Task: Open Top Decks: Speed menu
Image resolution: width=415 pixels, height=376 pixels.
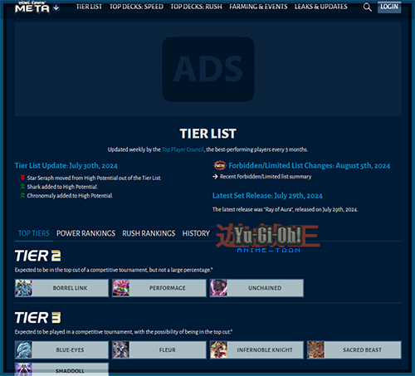Action: pos(136,7)
